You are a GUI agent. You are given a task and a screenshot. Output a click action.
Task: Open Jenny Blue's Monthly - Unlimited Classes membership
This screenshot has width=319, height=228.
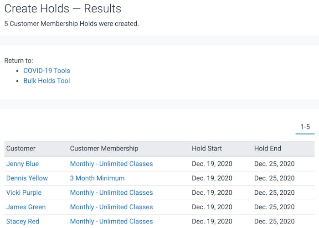111,164
